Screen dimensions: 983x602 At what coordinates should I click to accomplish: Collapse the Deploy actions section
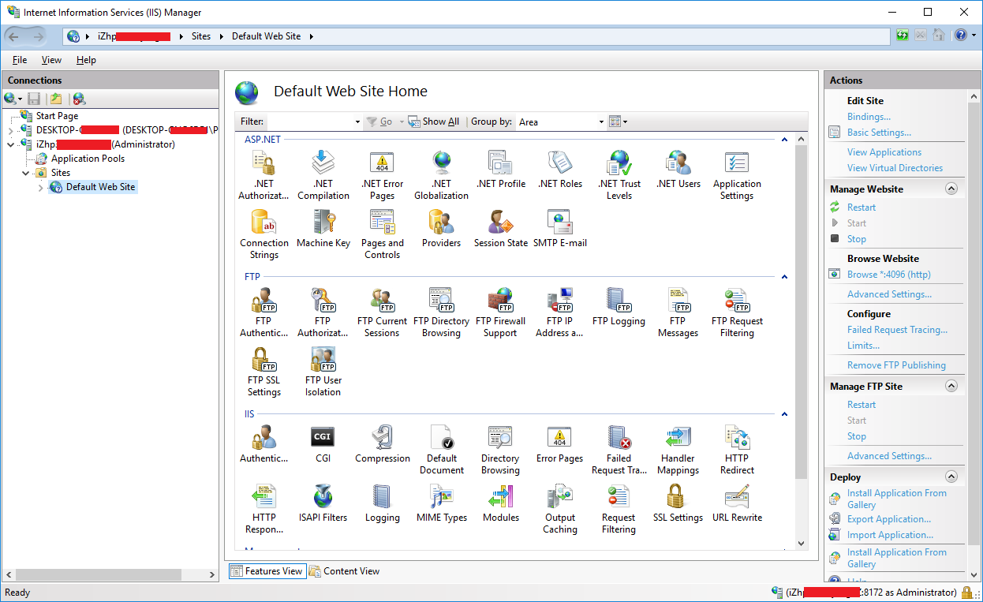pyautogui.click(x=951, y=477)
